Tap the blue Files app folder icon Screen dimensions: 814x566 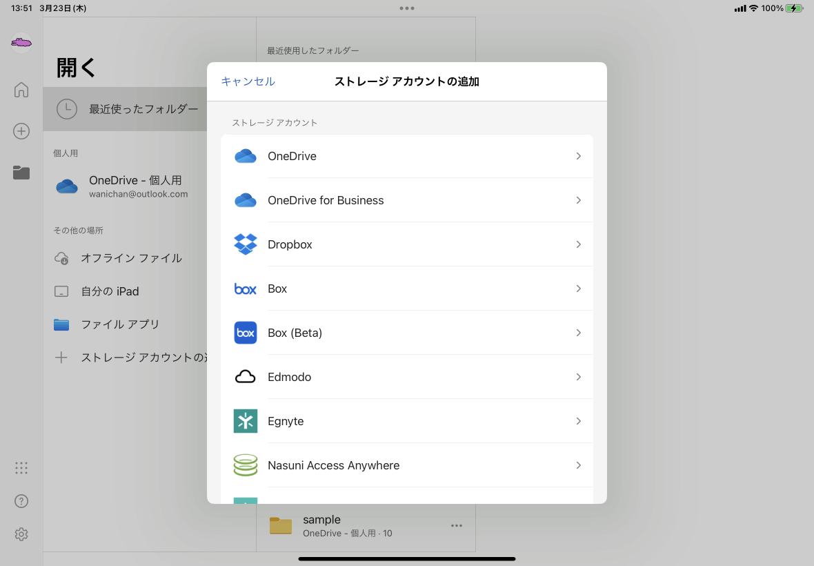tap(61, 324)
